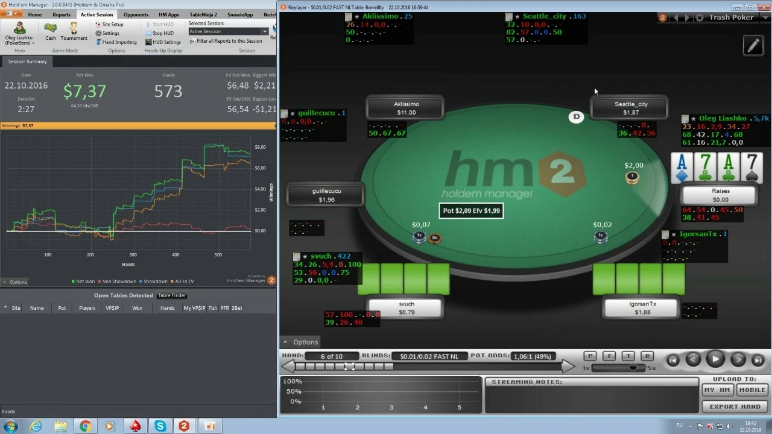Toggle Net Won graph line
The height and width of the screenshot is (434, 772).
(x=83, y=281)
